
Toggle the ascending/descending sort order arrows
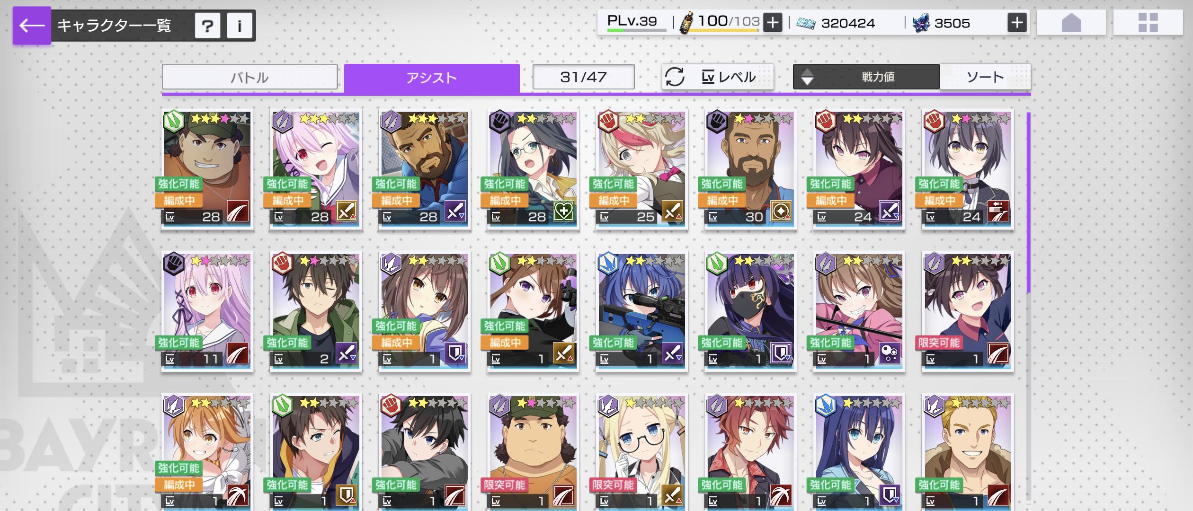pyautogui.click(x=807, y=77)
